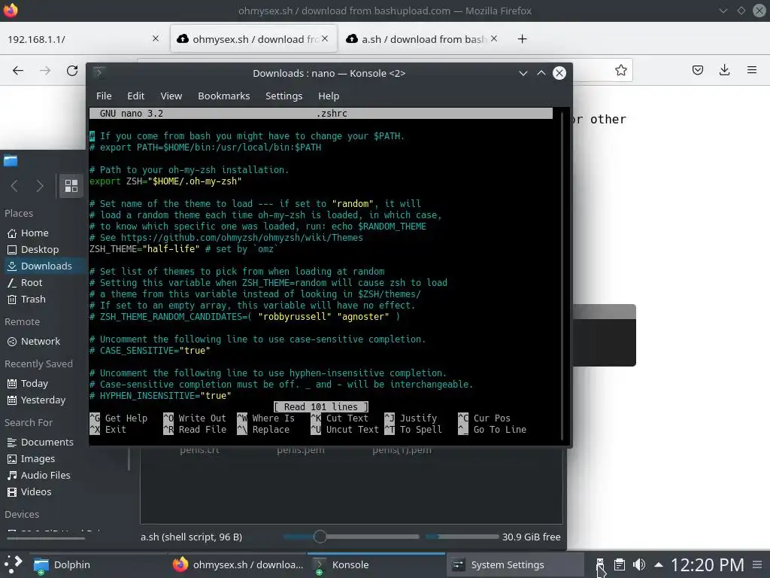Click Konsole terminal scrollbar
Screen dimensions: 770x578
[562, 275]
